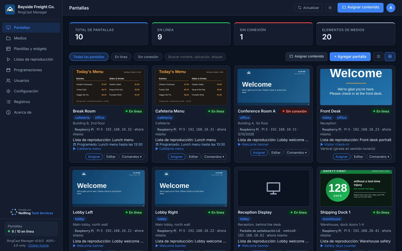Filter screens by En línea
The image size is (402, 251).
[121, 57]
